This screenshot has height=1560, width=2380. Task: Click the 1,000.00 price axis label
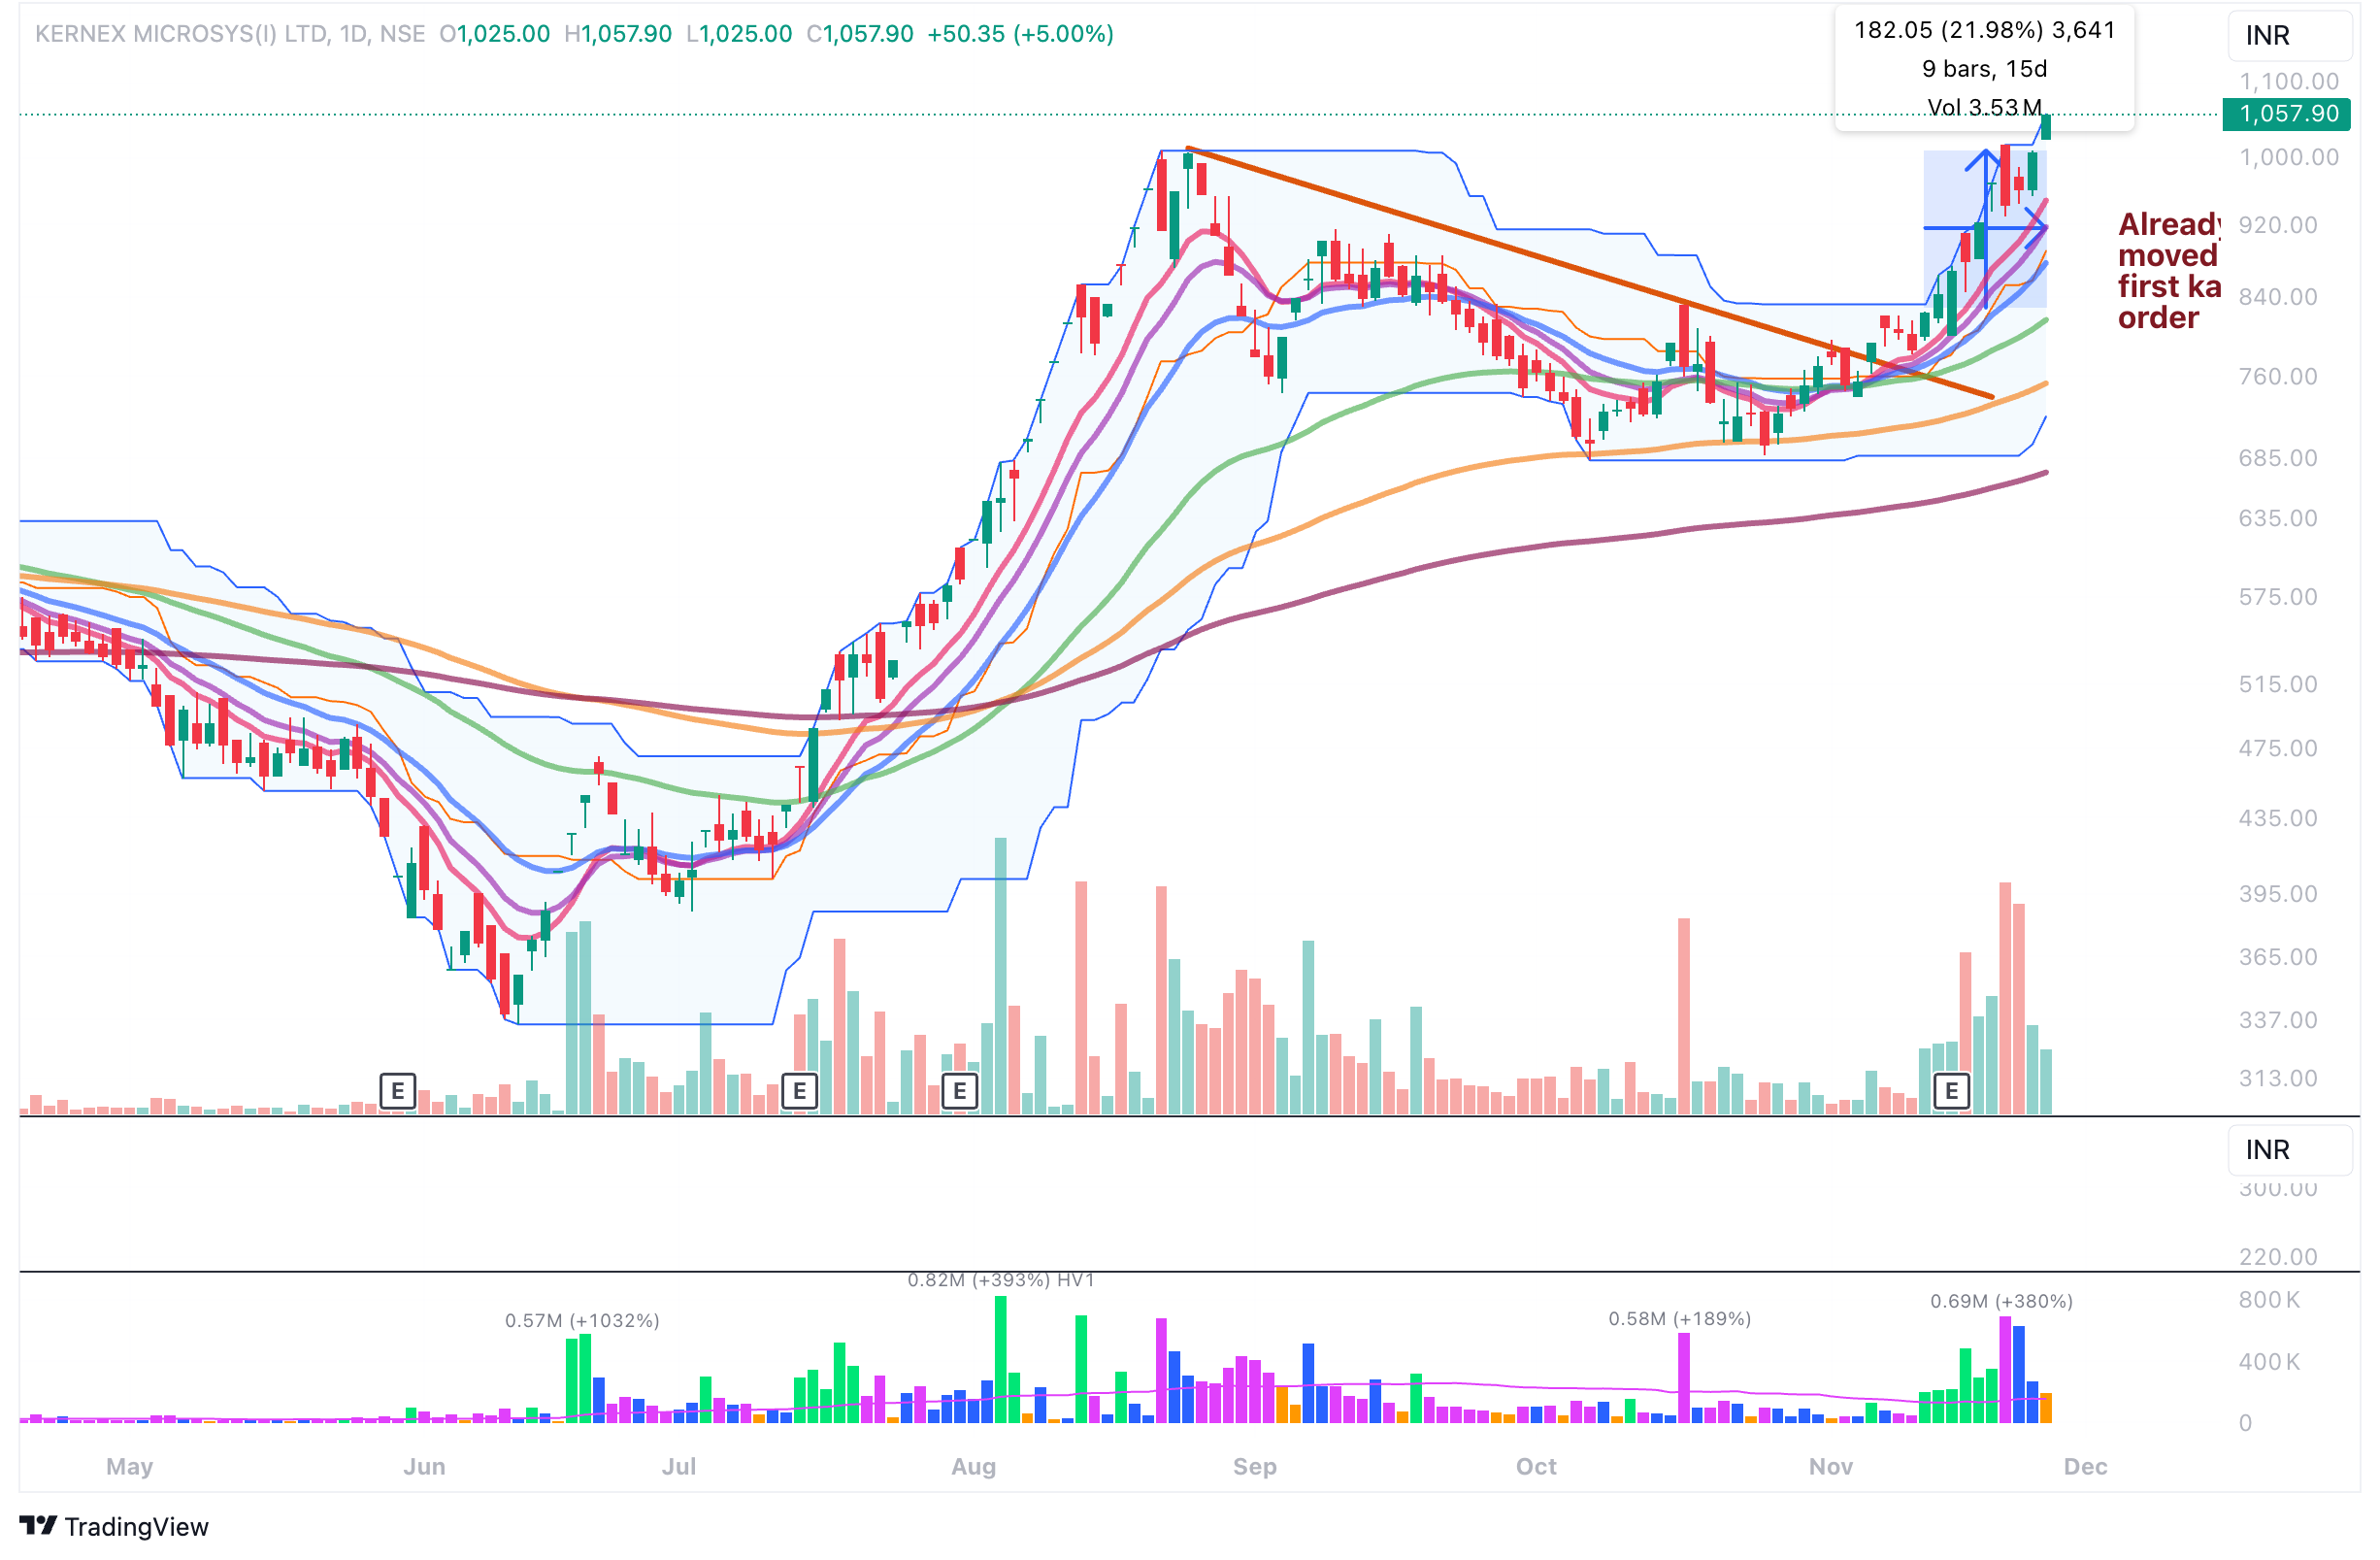[2289, 158]
